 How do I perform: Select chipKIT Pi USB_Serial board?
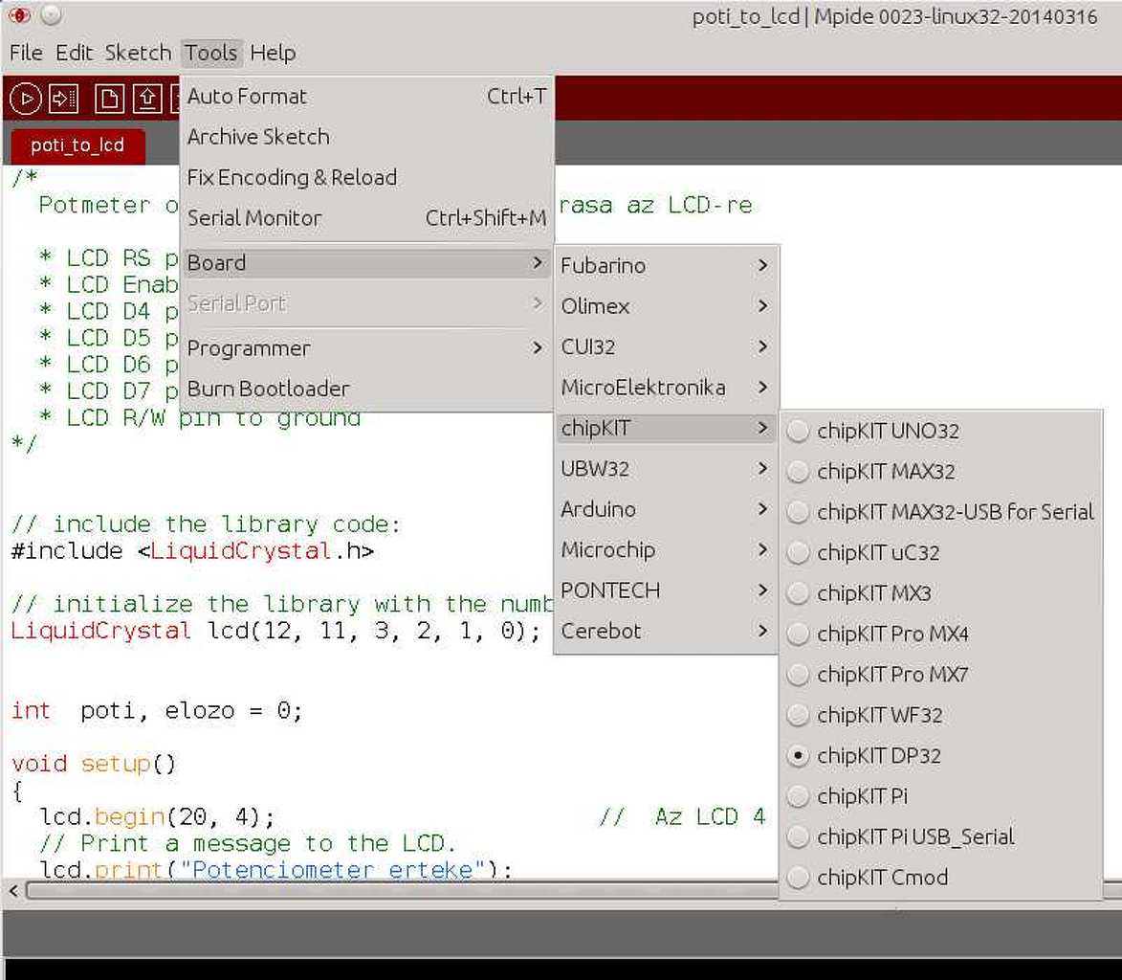(939, 836)
